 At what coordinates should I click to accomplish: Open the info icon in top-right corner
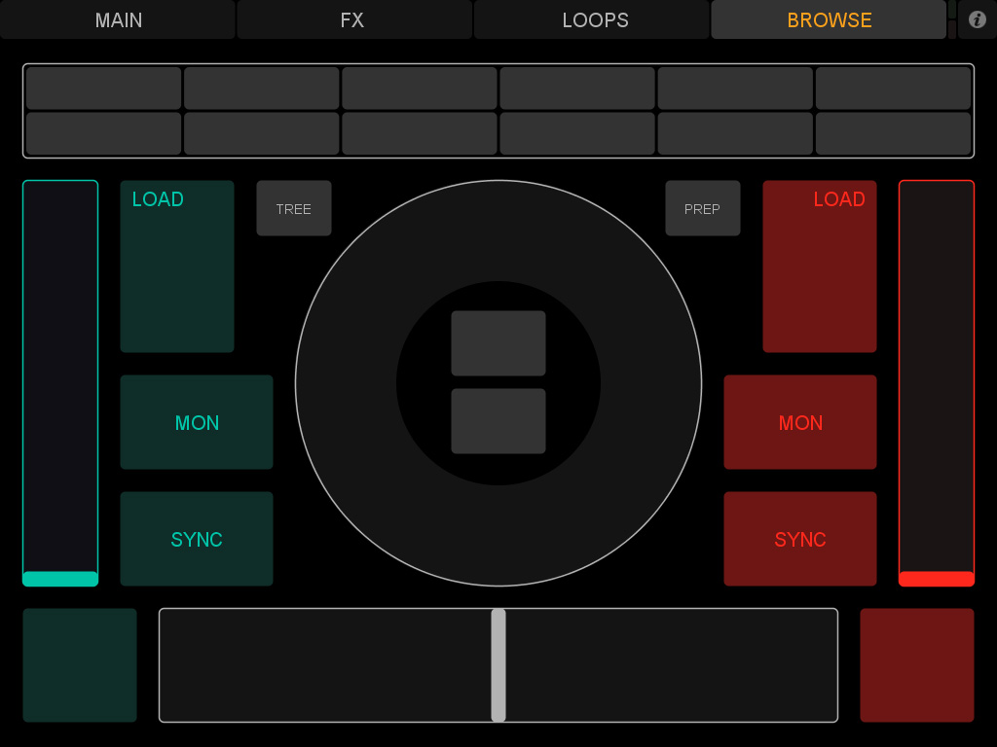tap(978, 19)
